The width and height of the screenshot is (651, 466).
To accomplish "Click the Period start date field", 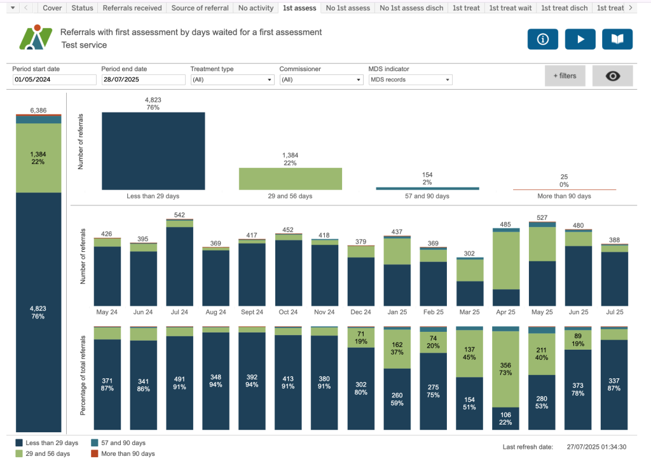I will 54,80.
